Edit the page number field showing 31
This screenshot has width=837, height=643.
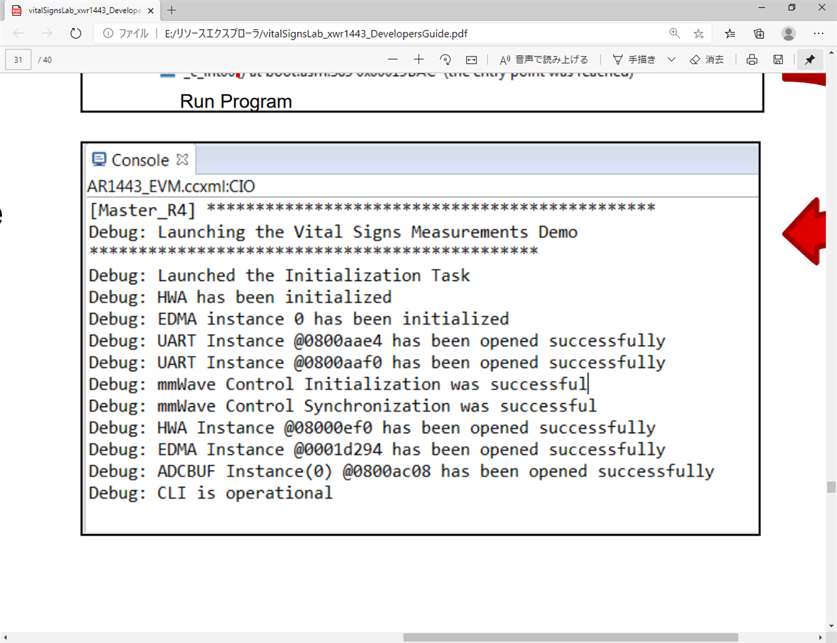tap(18, 59)
